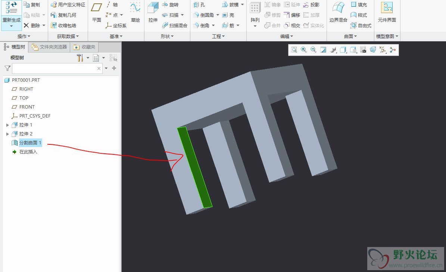Toggle spin center icon

coord(393,50)
